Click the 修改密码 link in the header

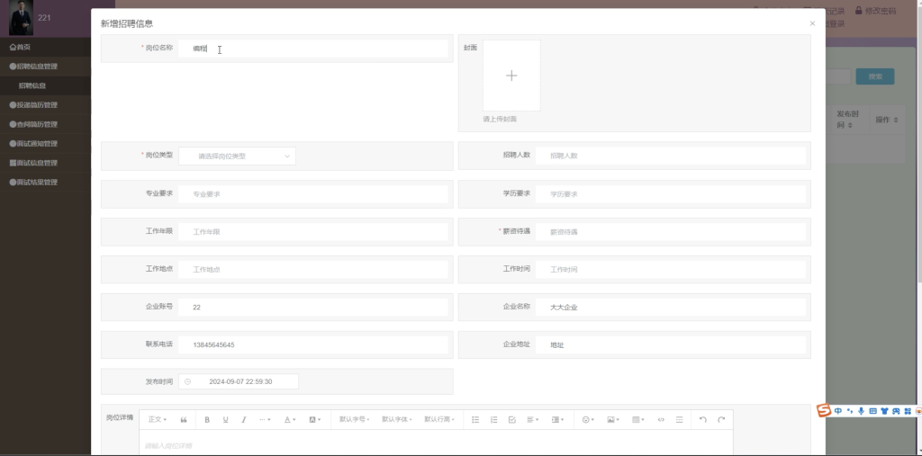pos(875,11)
